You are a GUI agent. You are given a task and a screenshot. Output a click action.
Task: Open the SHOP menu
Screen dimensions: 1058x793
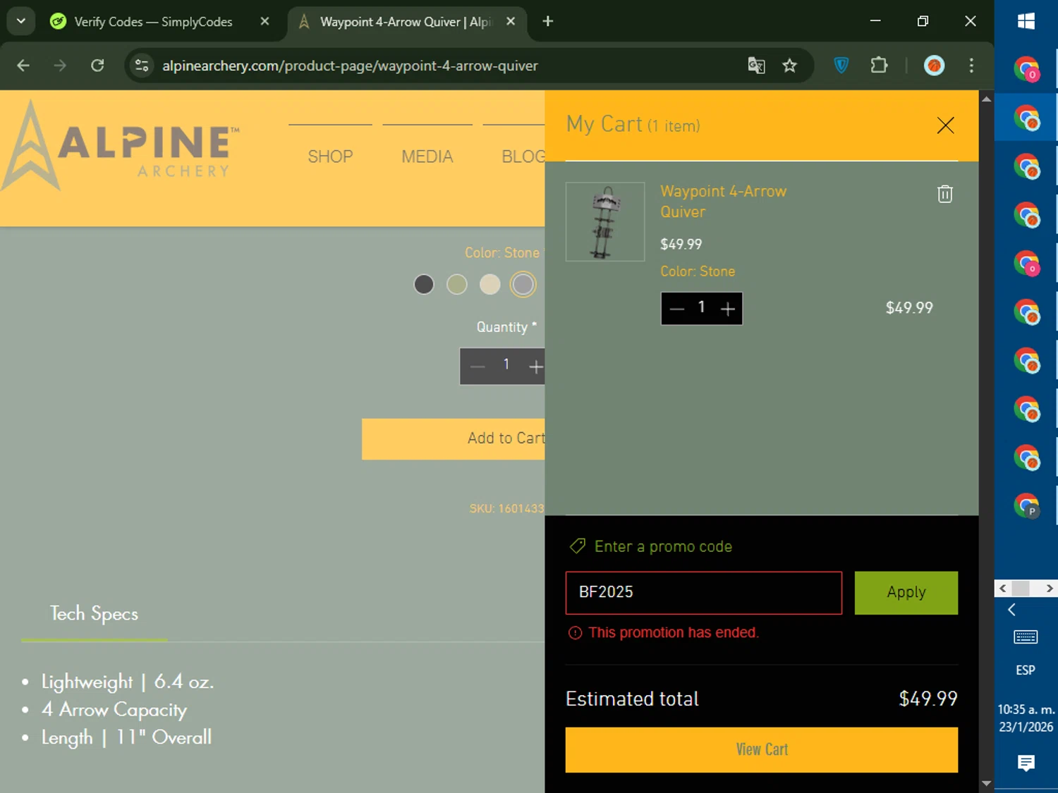(330, 156)
